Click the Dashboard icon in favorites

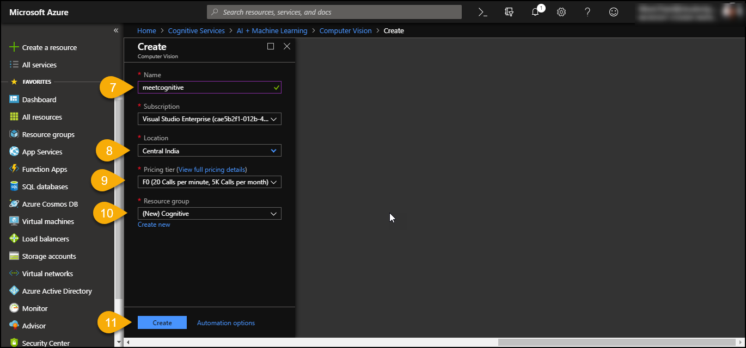pos(14,100)
